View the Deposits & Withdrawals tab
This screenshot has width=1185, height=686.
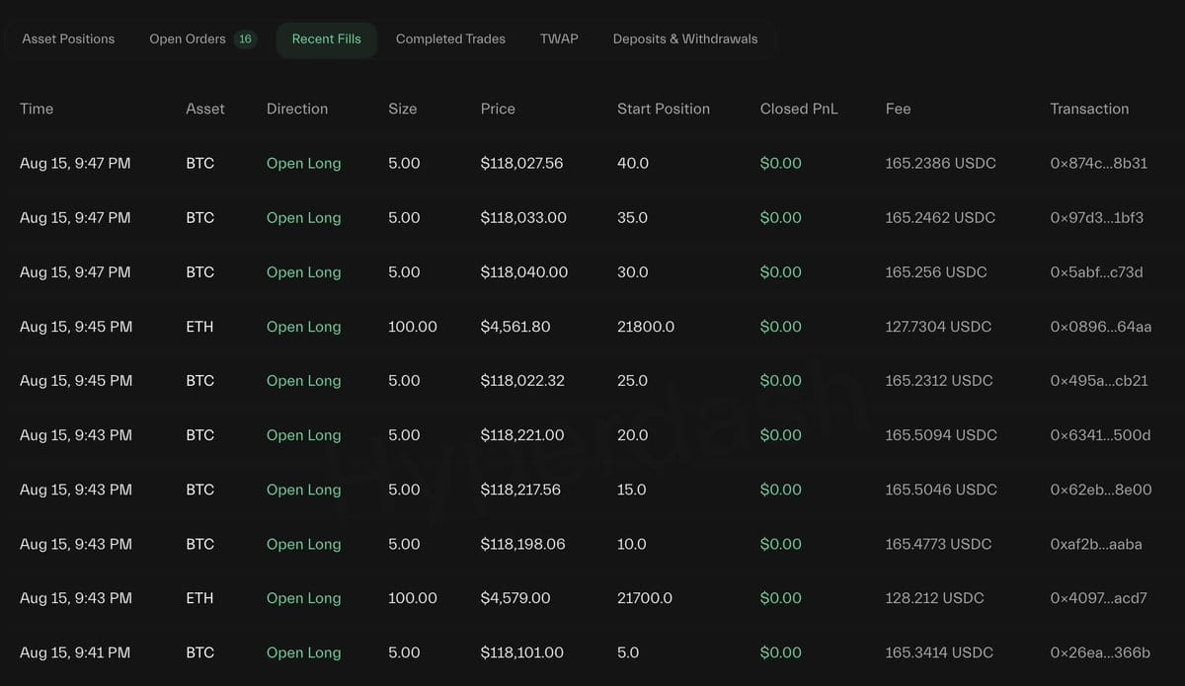tap(685, 39)
